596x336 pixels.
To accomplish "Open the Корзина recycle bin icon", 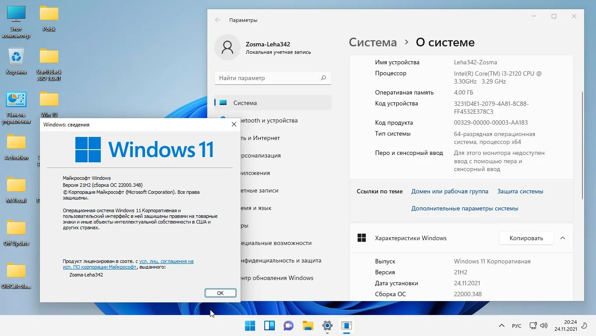I will coord(16,61).
